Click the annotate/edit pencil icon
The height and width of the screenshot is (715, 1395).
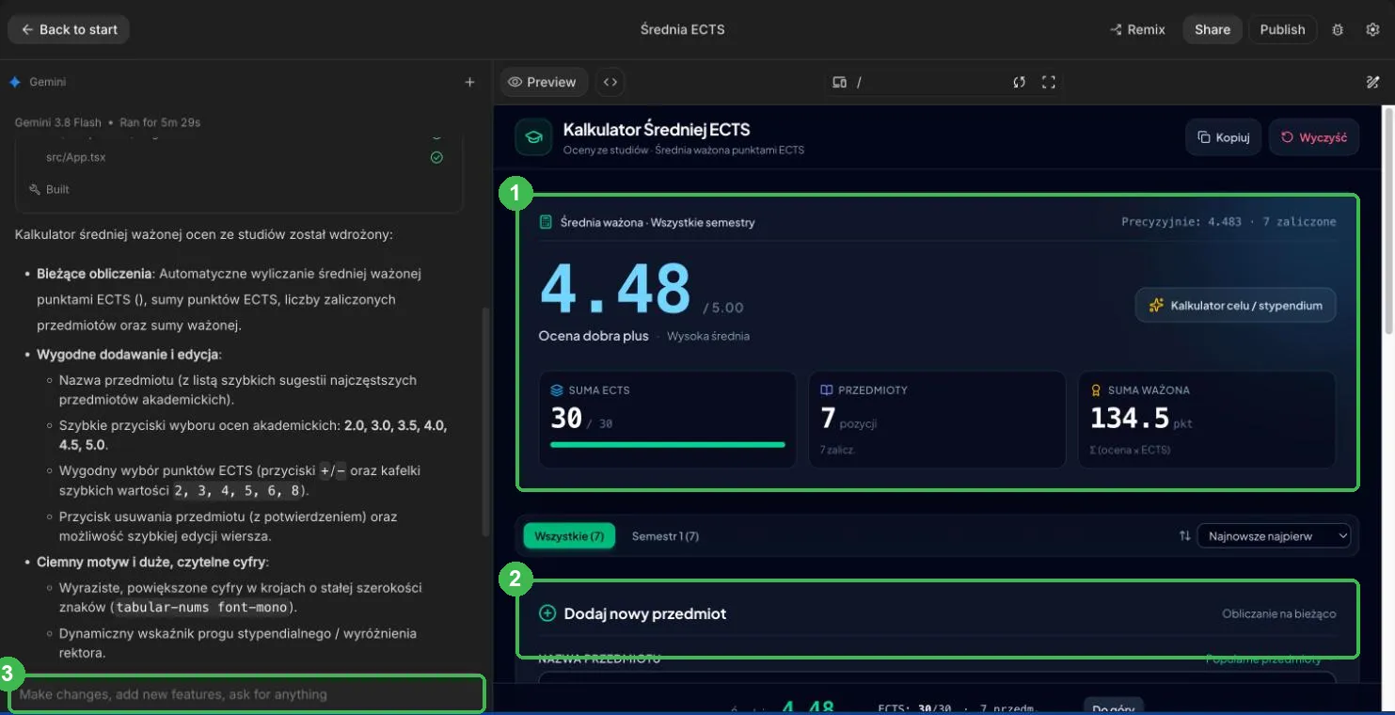click(x=1372, y=82)
